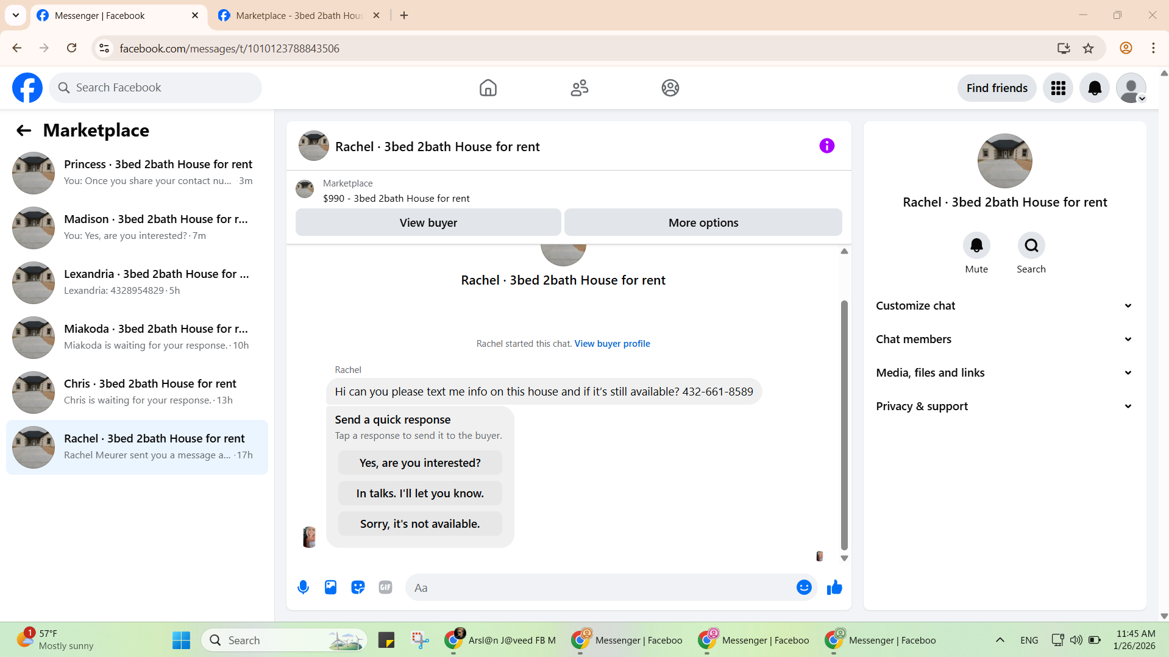The image size is (1169, 657).
Task: Open conversation information purple icon
Action: [826, 146]
